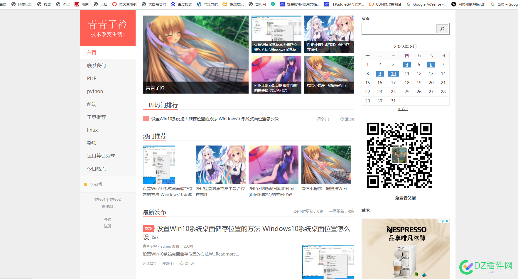
Task: Open 每日笑话分享 in sidebar
Action: [108, 156]
